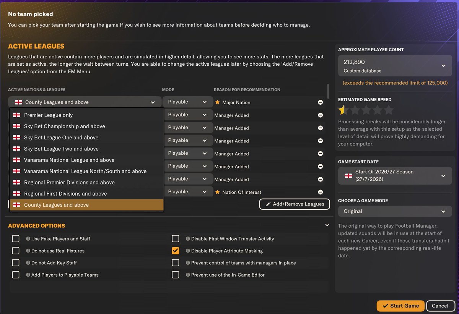Screen dimensions: 459x314
Task: Open the Game Start Date dropdown
Action: (395, 176)
